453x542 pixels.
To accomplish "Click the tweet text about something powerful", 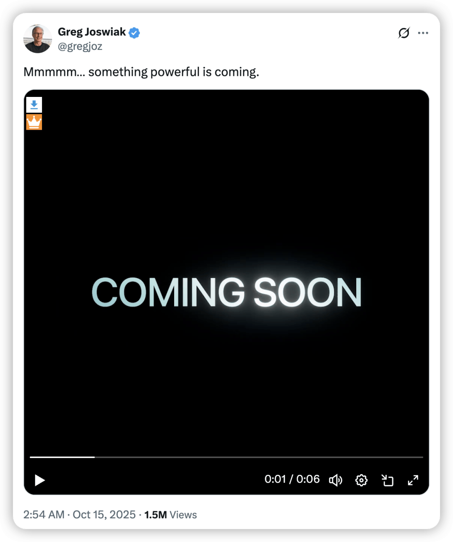I will (141, 72).
